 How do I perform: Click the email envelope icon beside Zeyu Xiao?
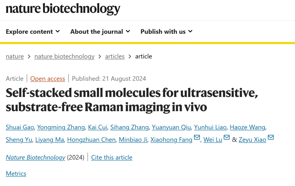click(x=271, y=137)
